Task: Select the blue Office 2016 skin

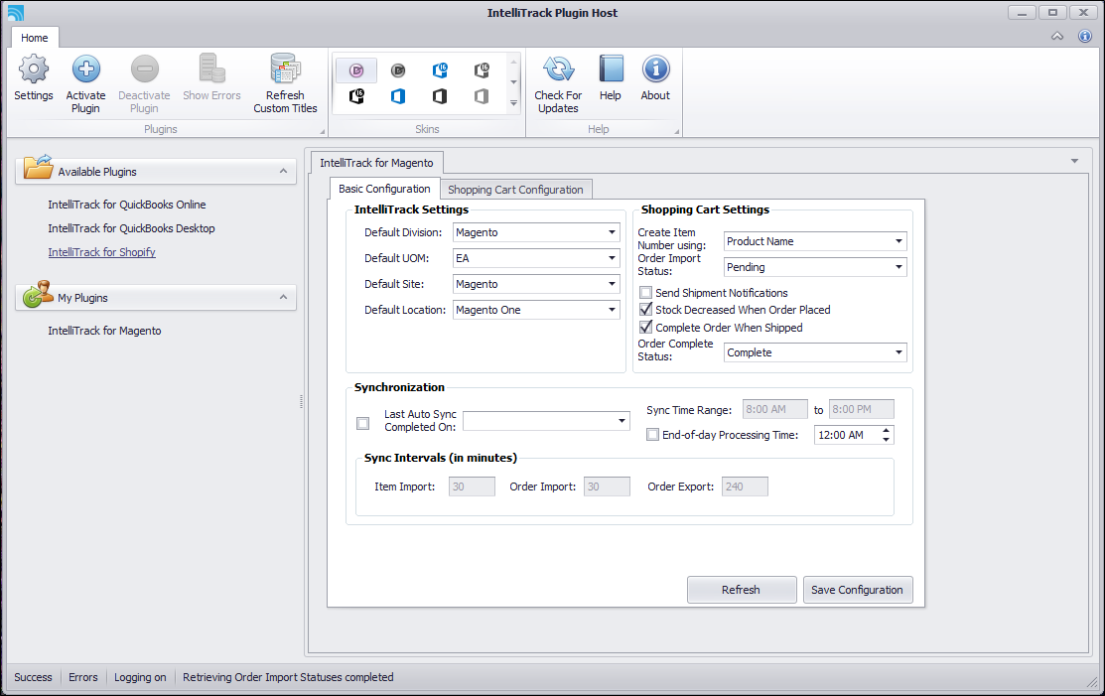Action: [x=440, y=70]
